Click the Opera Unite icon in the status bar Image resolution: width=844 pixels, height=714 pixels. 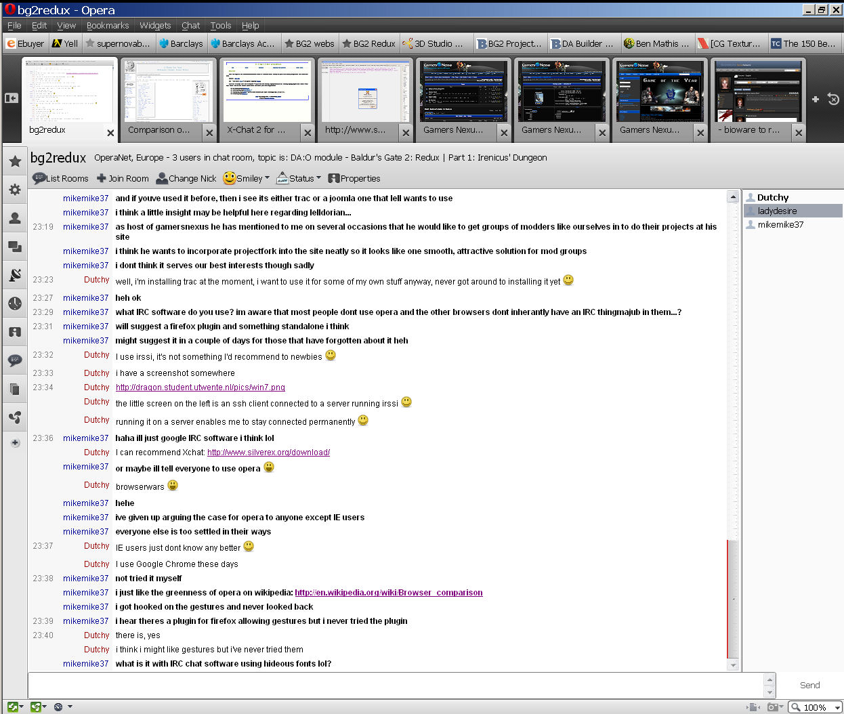[37, 707]
